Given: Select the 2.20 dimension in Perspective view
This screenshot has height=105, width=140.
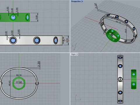Looking at the screenshot, I should [x=96, y=6].
